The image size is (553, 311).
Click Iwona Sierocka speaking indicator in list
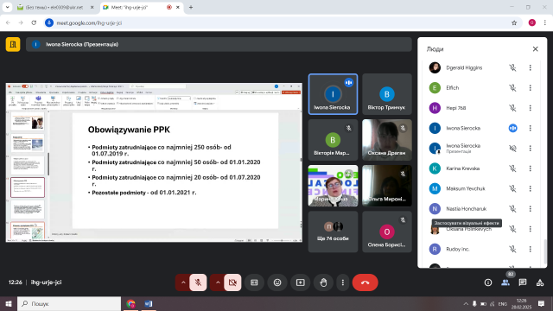[512, 128]
